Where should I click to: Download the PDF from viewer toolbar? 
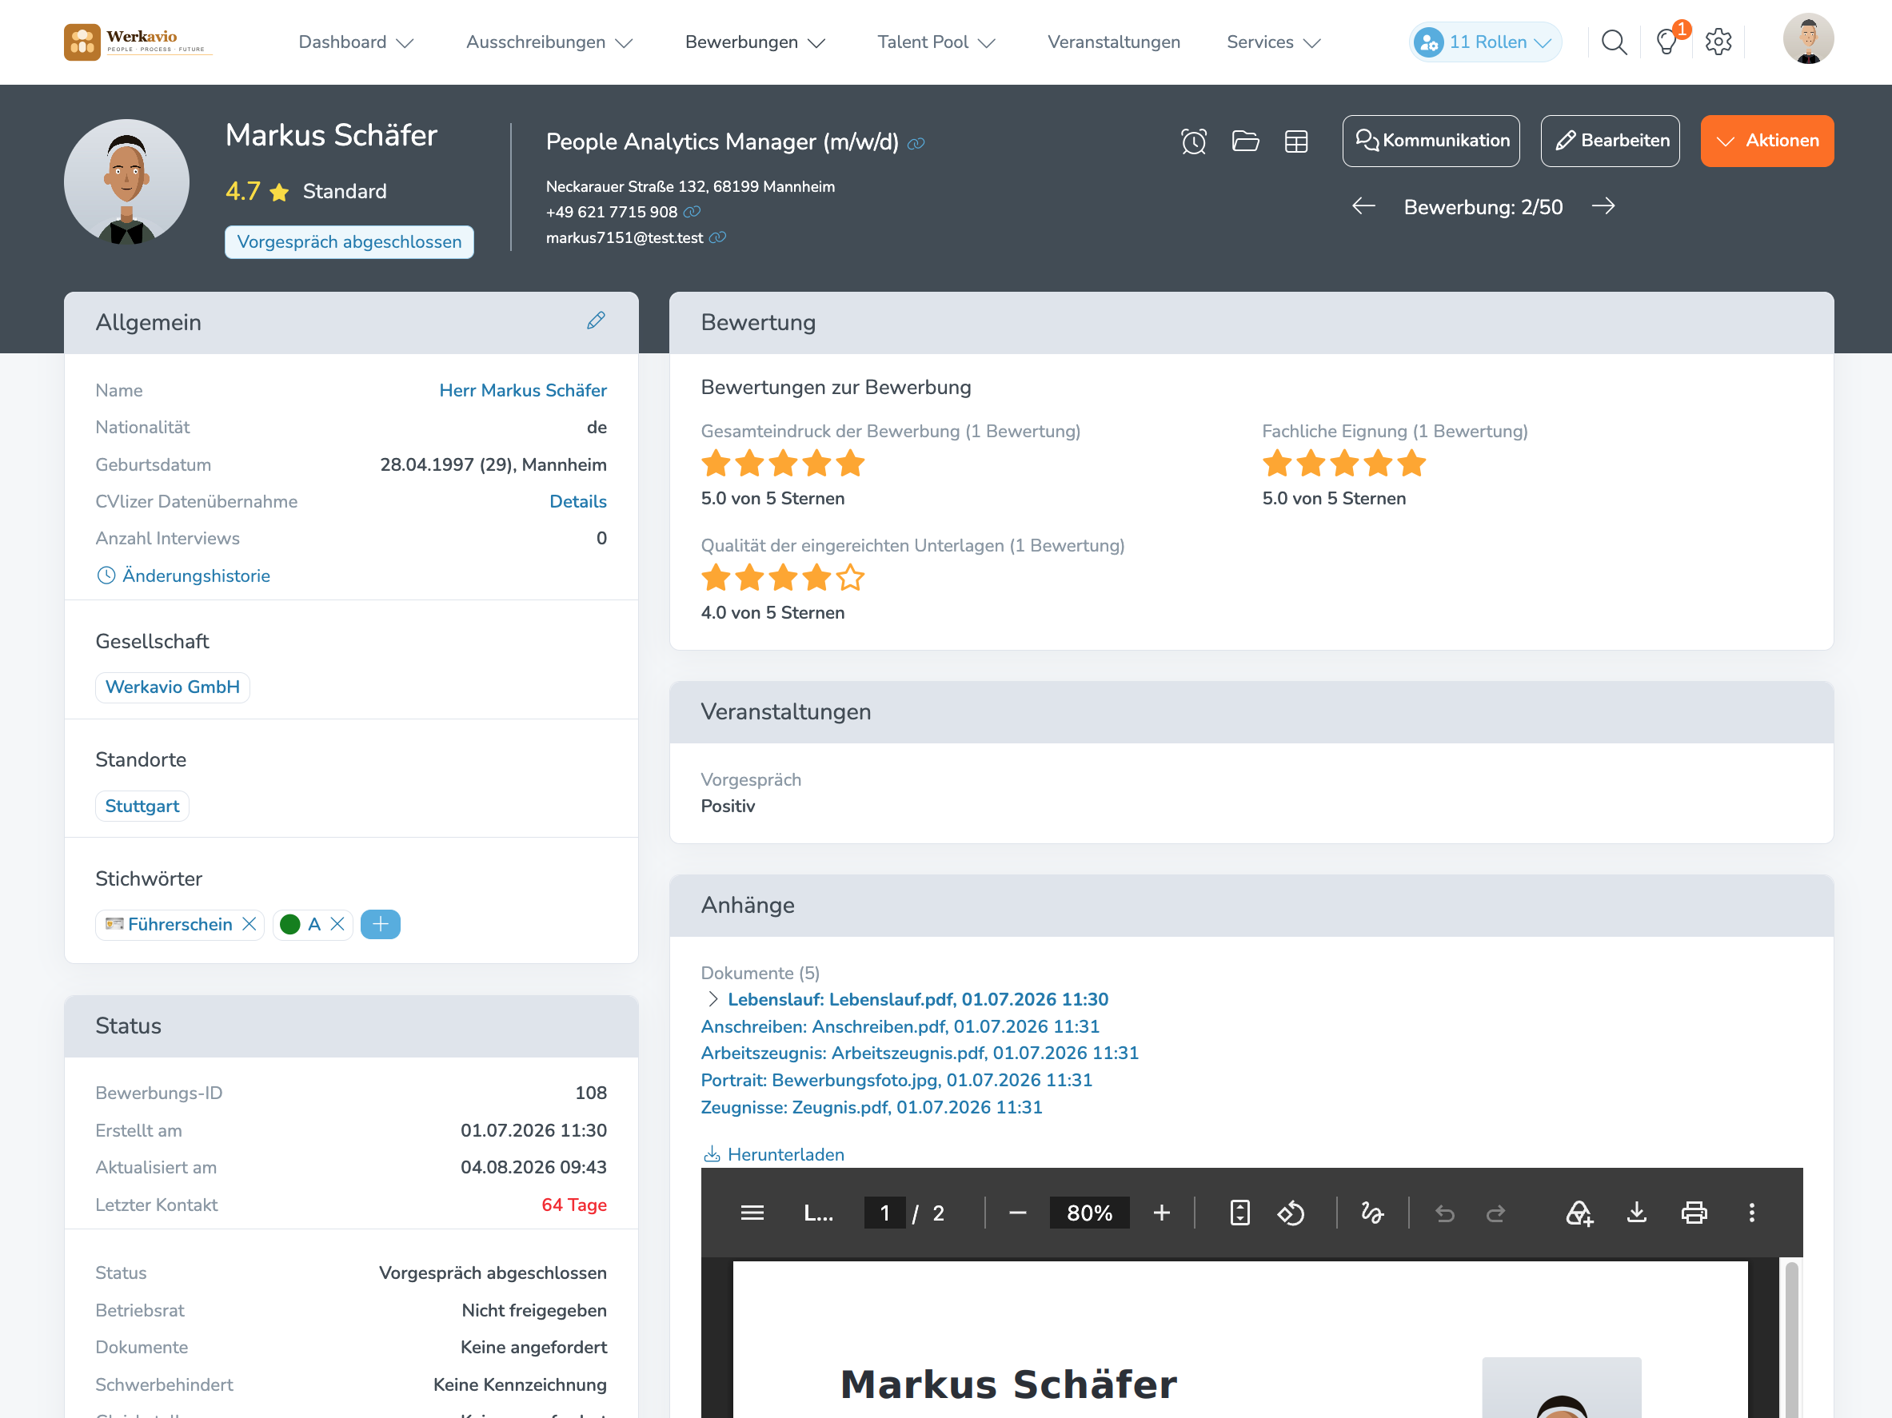pos(1636,1213)
